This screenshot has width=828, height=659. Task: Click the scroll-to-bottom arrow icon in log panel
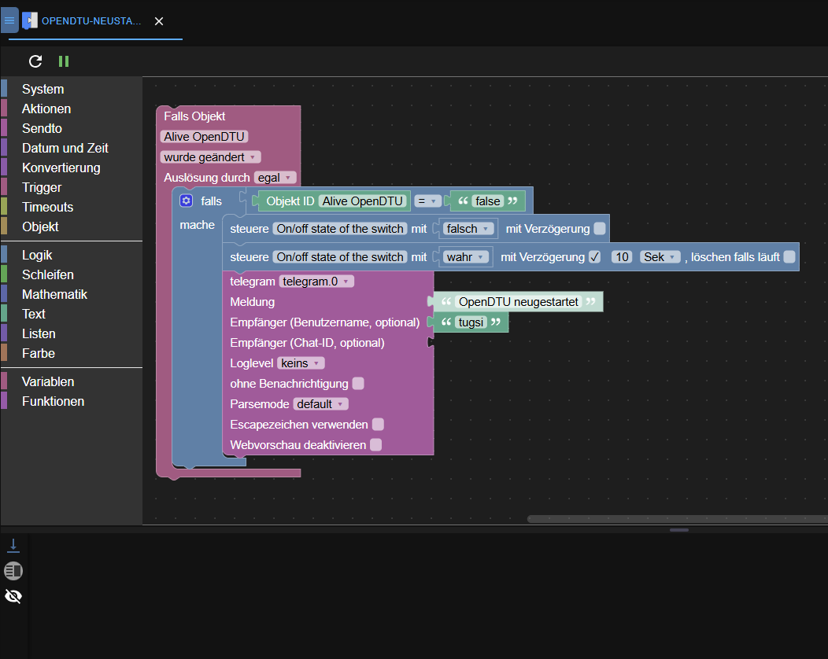[13, 545]
